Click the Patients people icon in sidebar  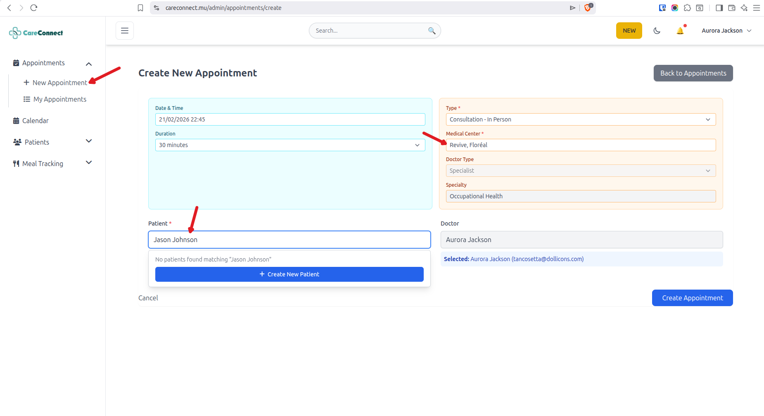(17, 142)
